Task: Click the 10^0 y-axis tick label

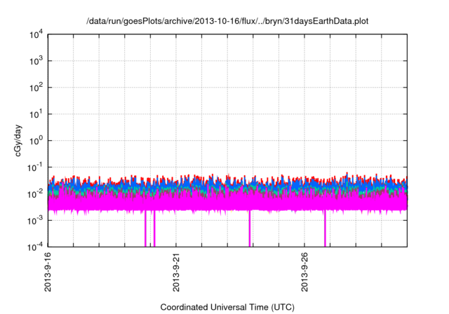Action: [x=36, y=141]
